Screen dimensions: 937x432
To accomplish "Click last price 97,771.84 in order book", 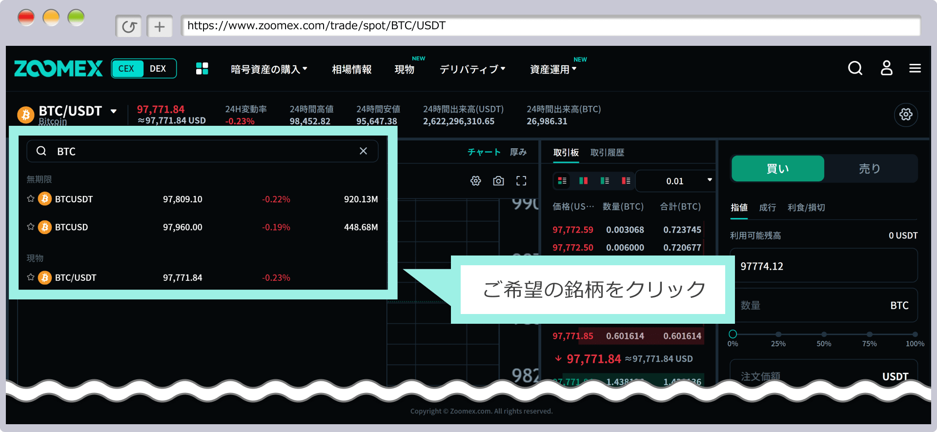I will pos(593,359).
